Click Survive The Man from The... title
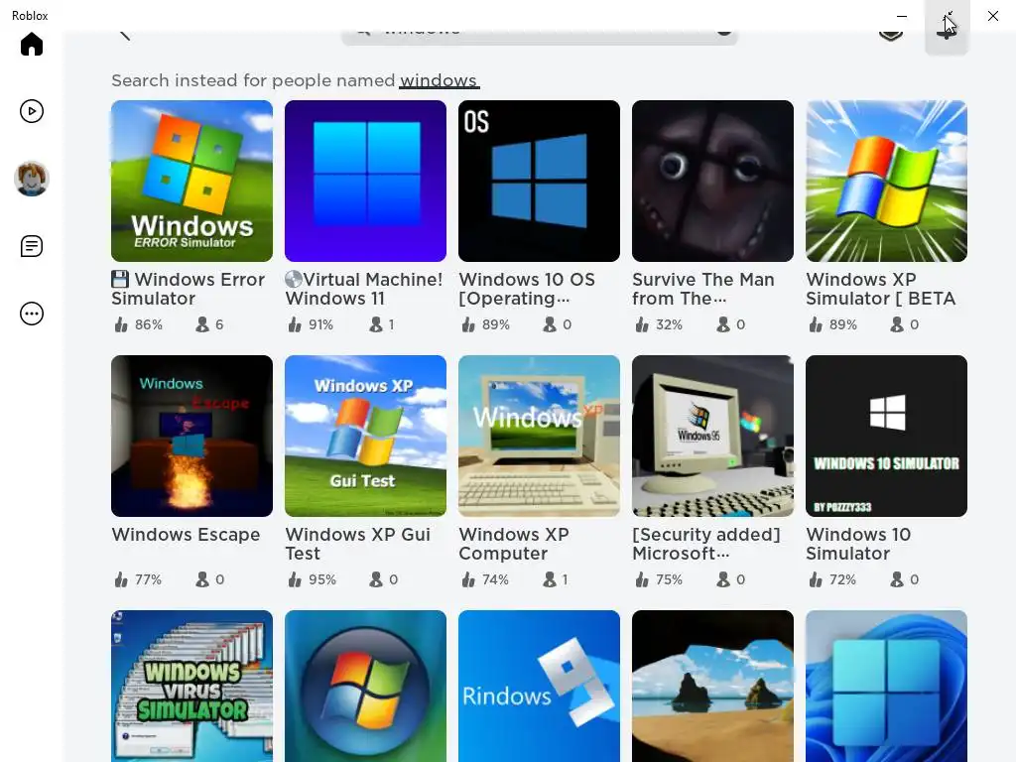 point(703,289)
